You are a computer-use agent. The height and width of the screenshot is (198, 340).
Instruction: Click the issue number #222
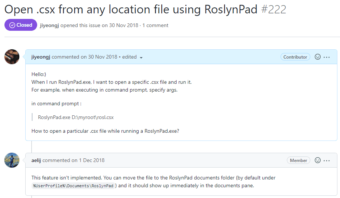(273, 10)
